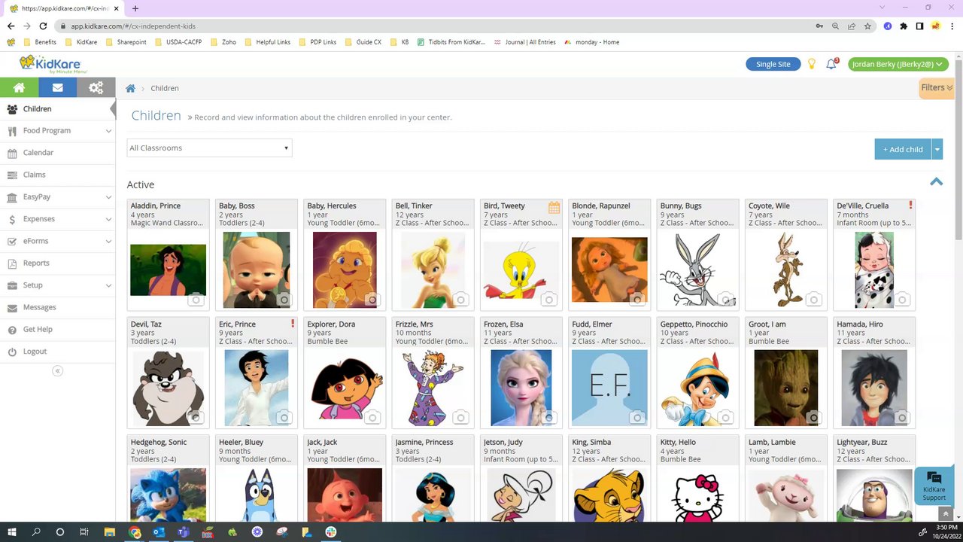Expand Expenses menu

click(x=57, y=219)
